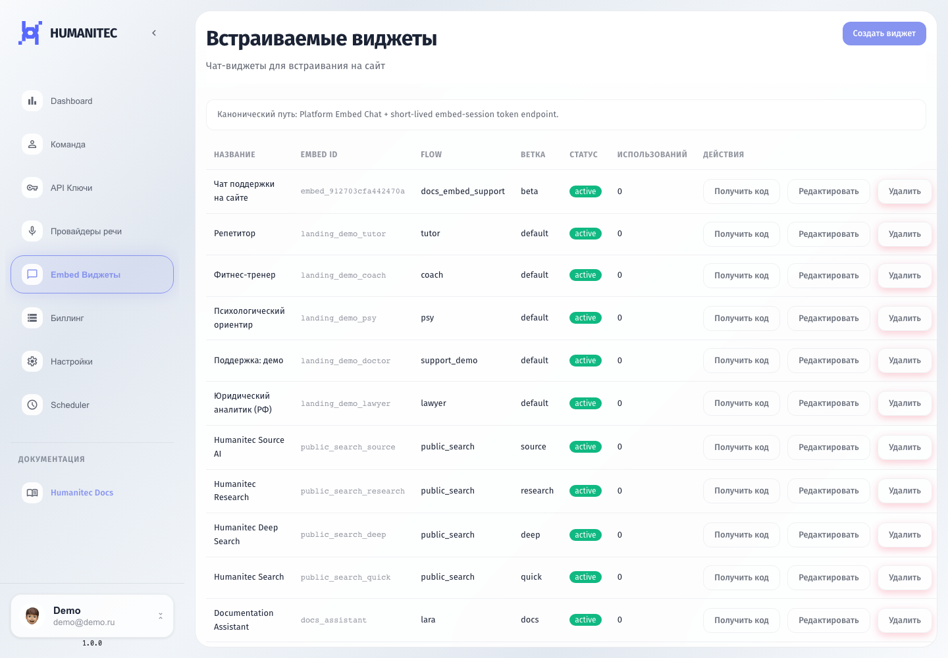Delete the Юридический аналитик widget
The height and width of the screenshot is (658, 948).
click(905, 403)
